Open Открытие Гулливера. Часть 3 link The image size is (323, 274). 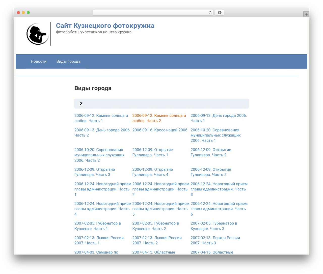(x=95, y=172)
